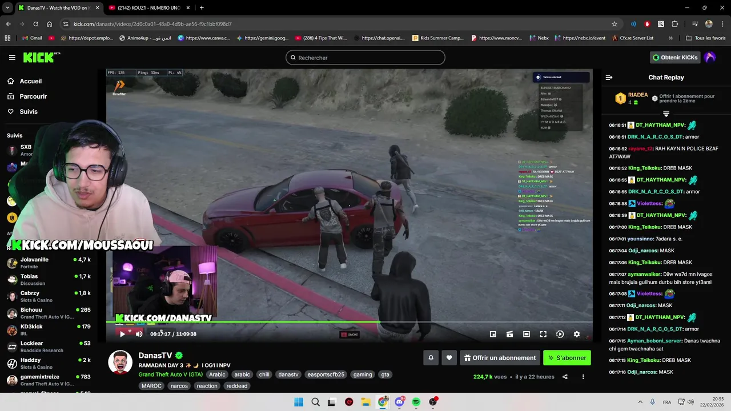Open gamemixtreize channel in sidebar

49,380
